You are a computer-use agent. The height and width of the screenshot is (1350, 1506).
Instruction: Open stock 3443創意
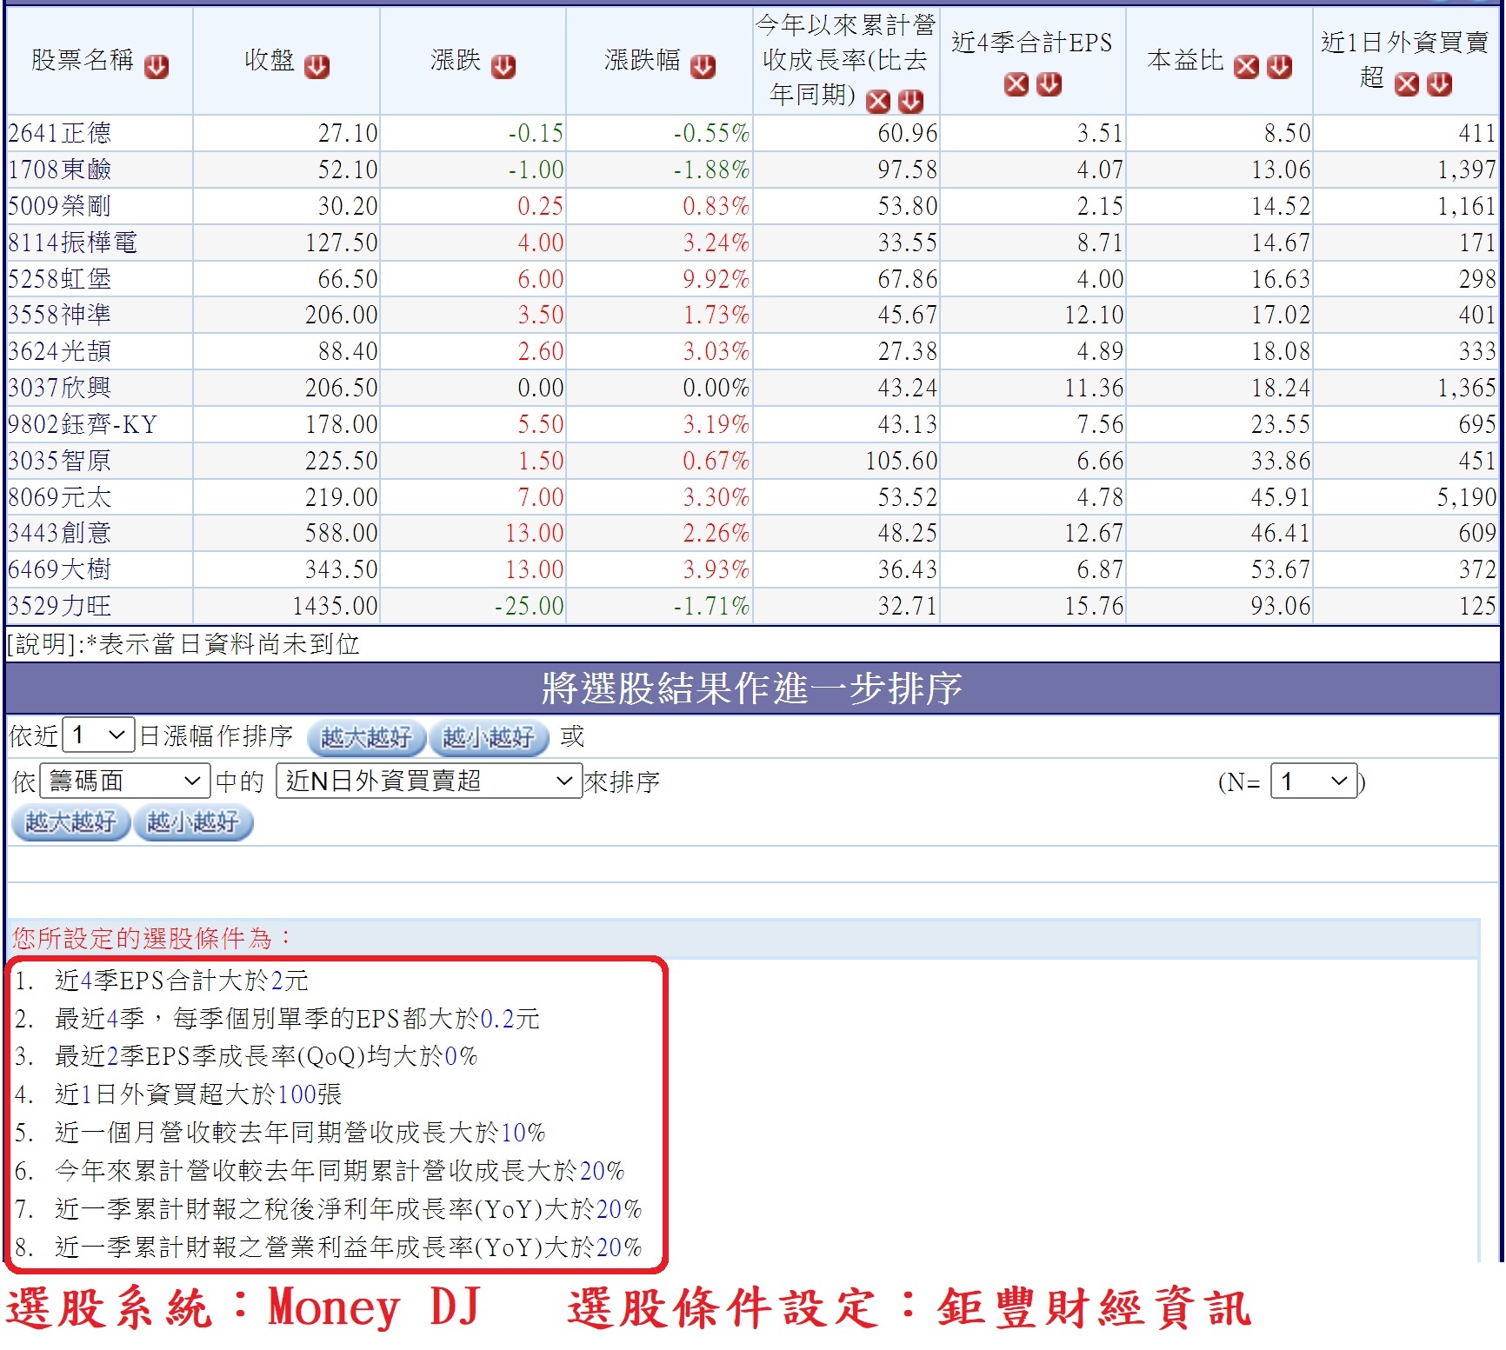pos(60,533)
